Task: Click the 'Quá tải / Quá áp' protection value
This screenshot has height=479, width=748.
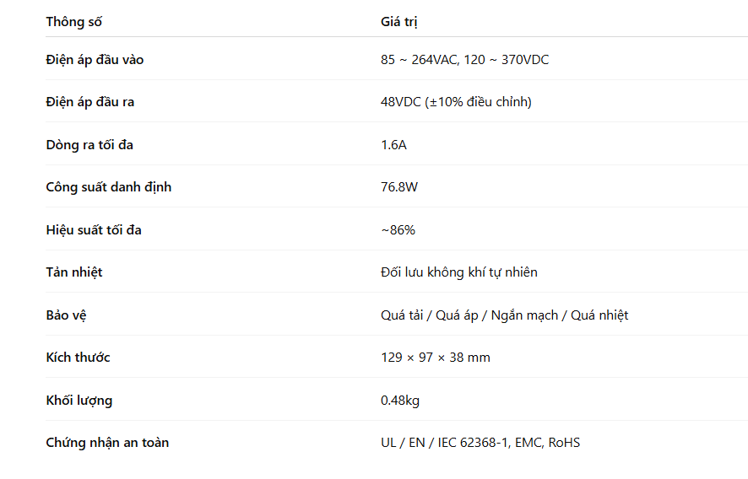Action: [430, 315]
